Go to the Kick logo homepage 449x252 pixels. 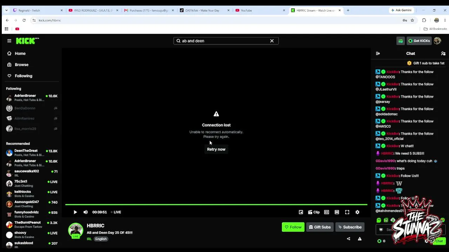tap(27, 41)
